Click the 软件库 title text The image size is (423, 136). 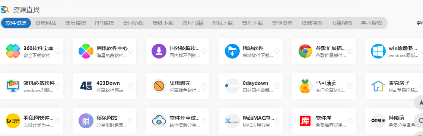coord(324,118)
